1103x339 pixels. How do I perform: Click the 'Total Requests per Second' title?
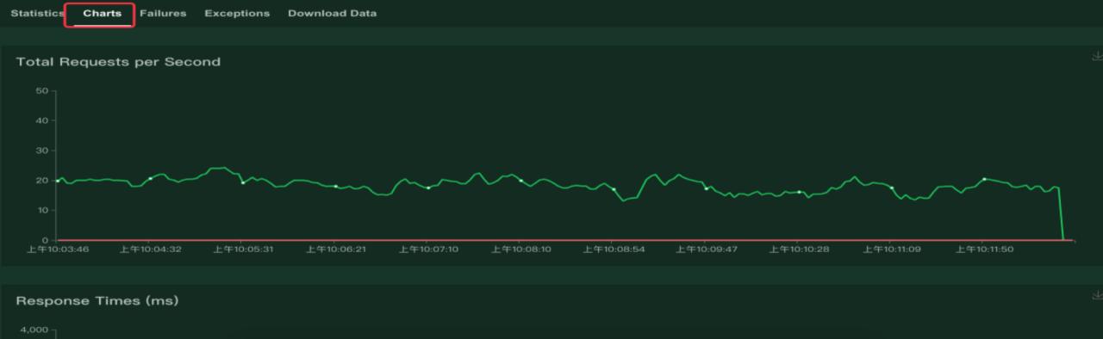118,62
